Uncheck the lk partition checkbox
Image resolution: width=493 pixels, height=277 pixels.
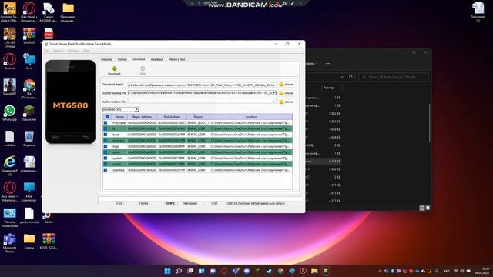pos(106,128)
